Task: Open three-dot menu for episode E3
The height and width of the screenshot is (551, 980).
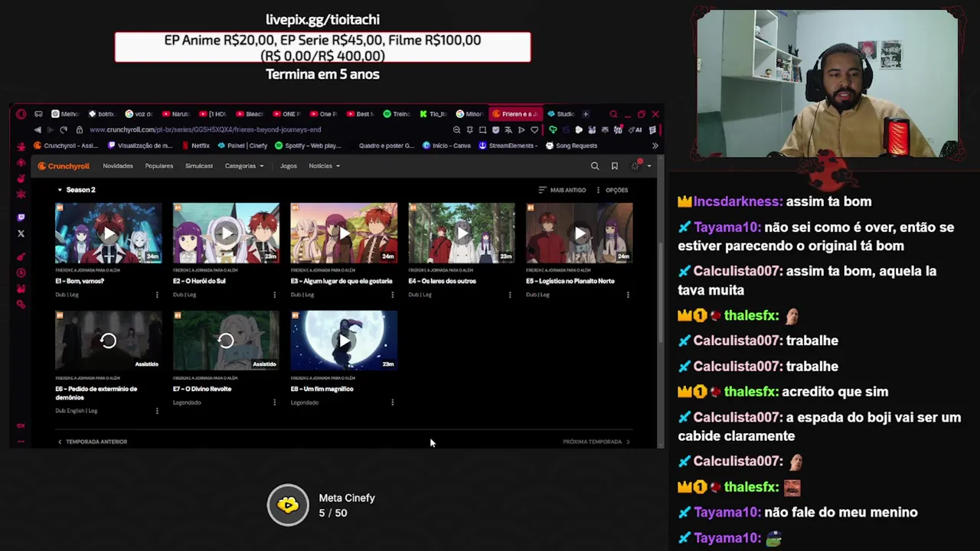Action: [x=393, y=295]
